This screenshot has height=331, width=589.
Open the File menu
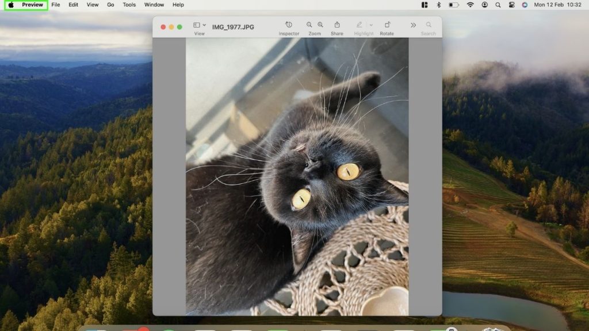[56, 5]
